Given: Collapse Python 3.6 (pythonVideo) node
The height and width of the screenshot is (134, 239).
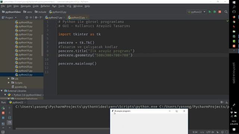Looking at the screenshot, I should [5, 95].
